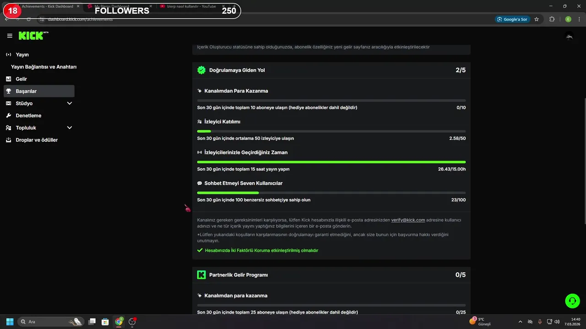This screenshot has height=329, width=586.
Task: Expand the Topluluk sidebar section
Action: click(70, 128)
